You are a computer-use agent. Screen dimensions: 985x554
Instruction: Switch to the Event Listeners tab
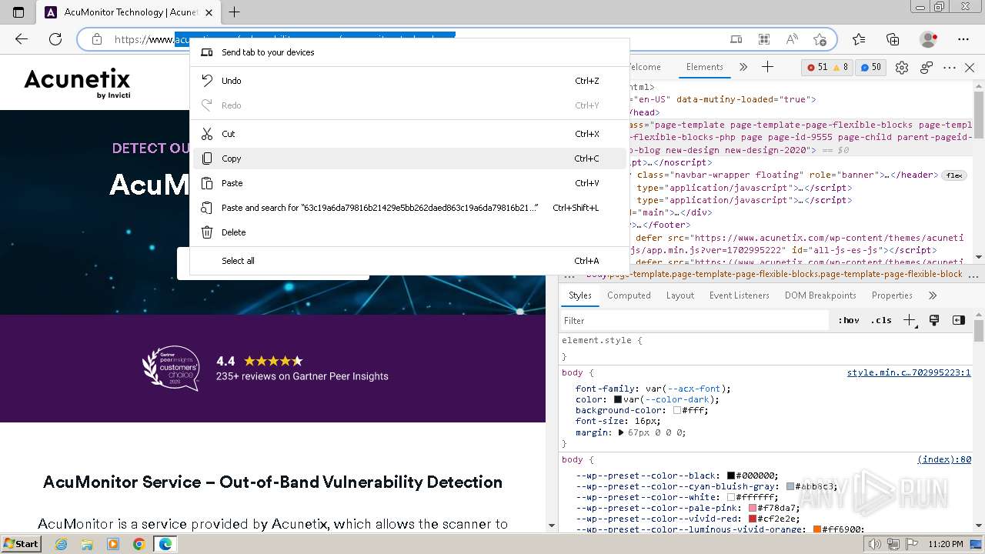point(740,295)
